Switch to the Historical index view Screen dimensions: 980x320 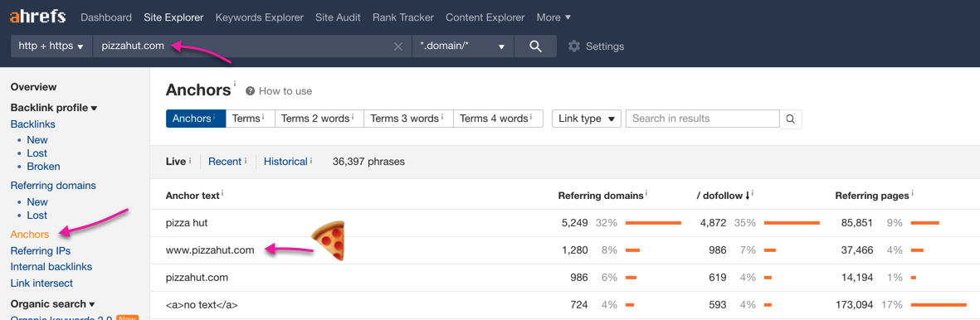point(285,162)
